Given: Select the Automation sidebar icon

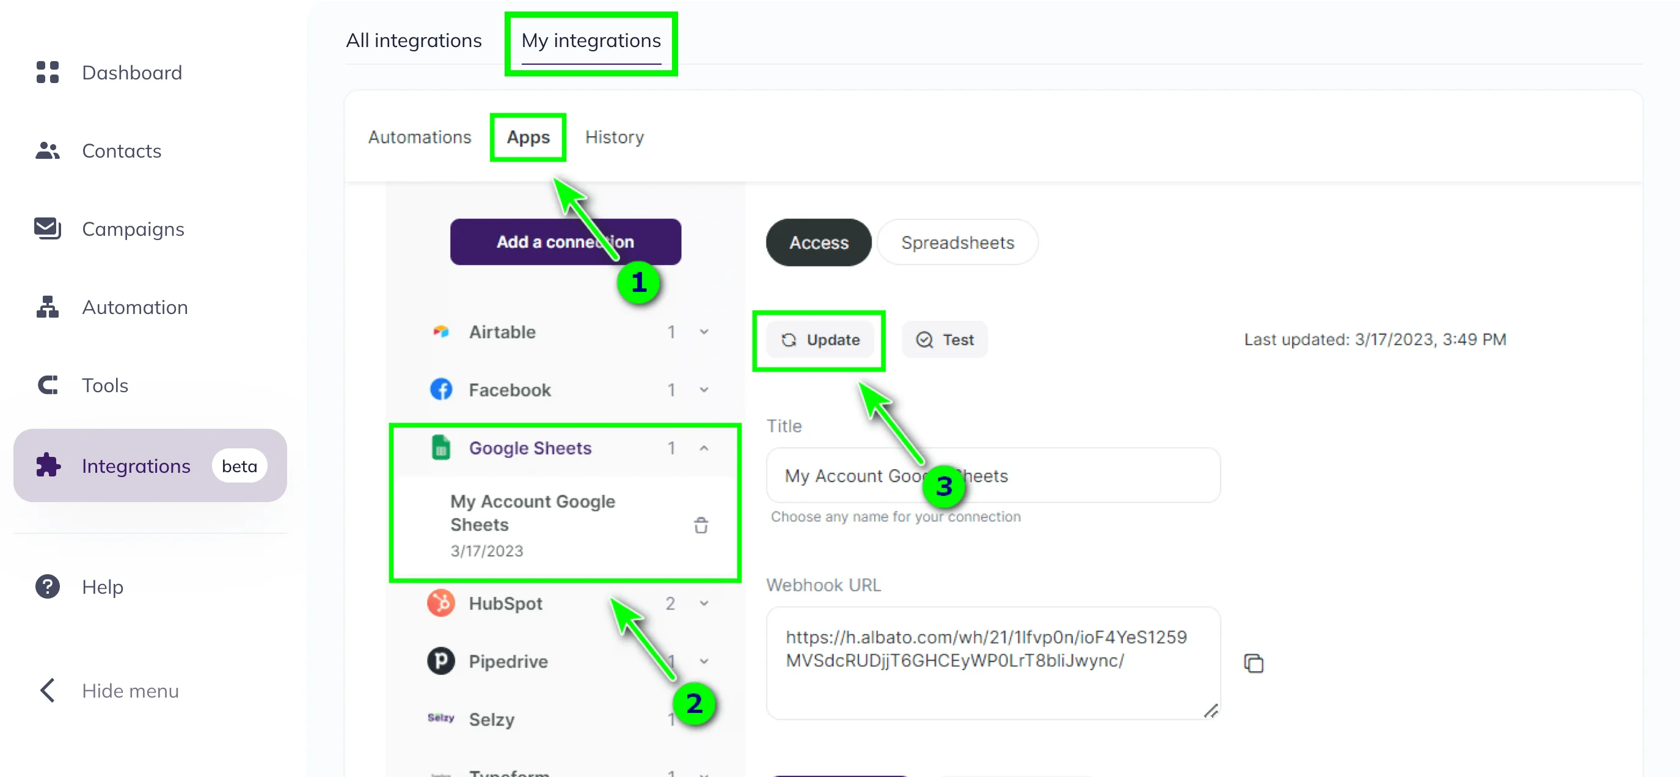Looking at the screenshot, I should [x=48, y=307].
